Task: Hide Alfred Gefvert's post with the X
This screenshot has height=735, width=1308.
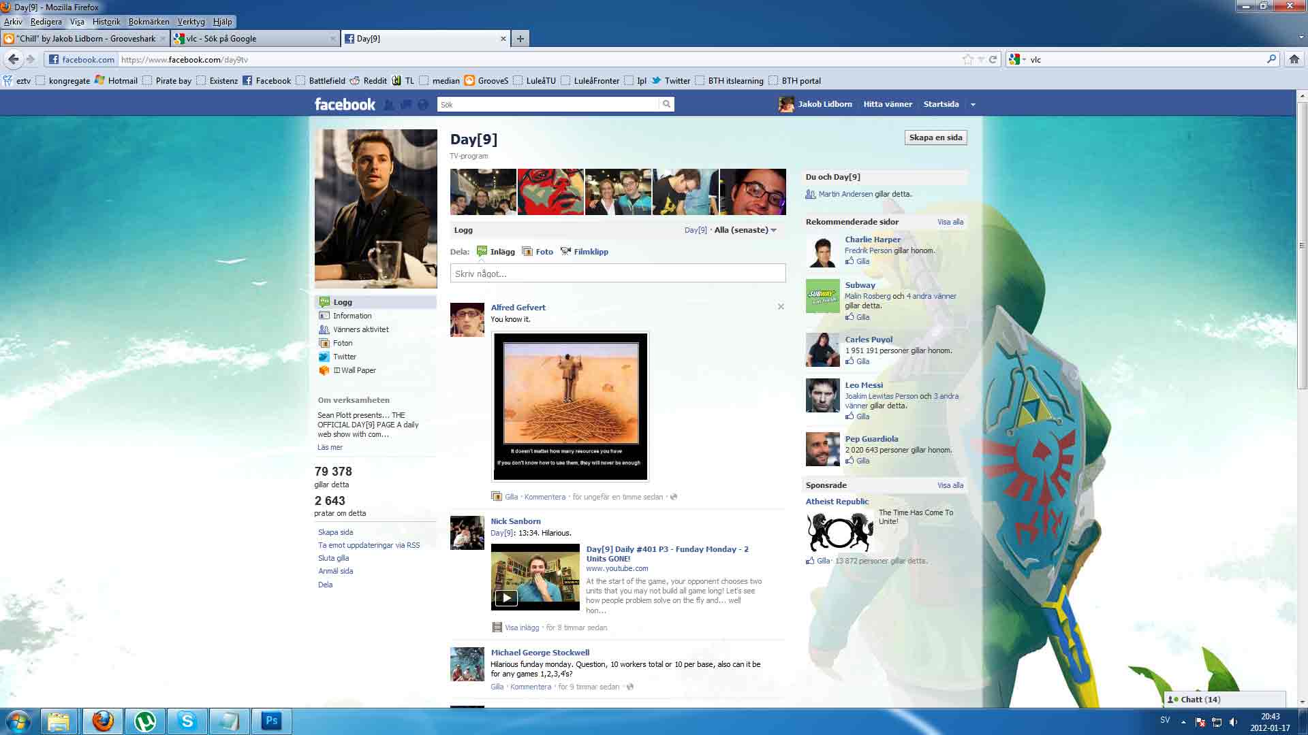Action: click(x=781, y=307)
